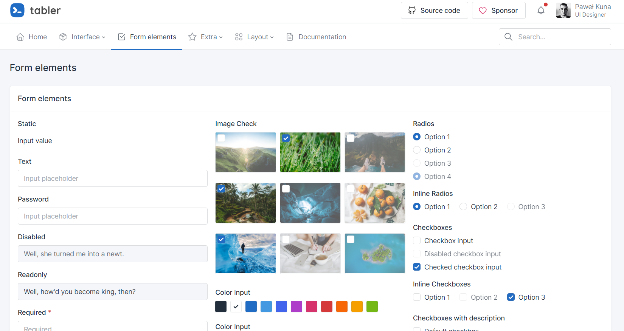Select the palm trees jungle image
Viewport: 624px width, 331px height.
coord(246,203)
